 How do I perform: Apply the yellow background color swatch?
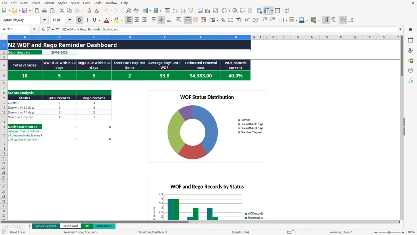117,20
